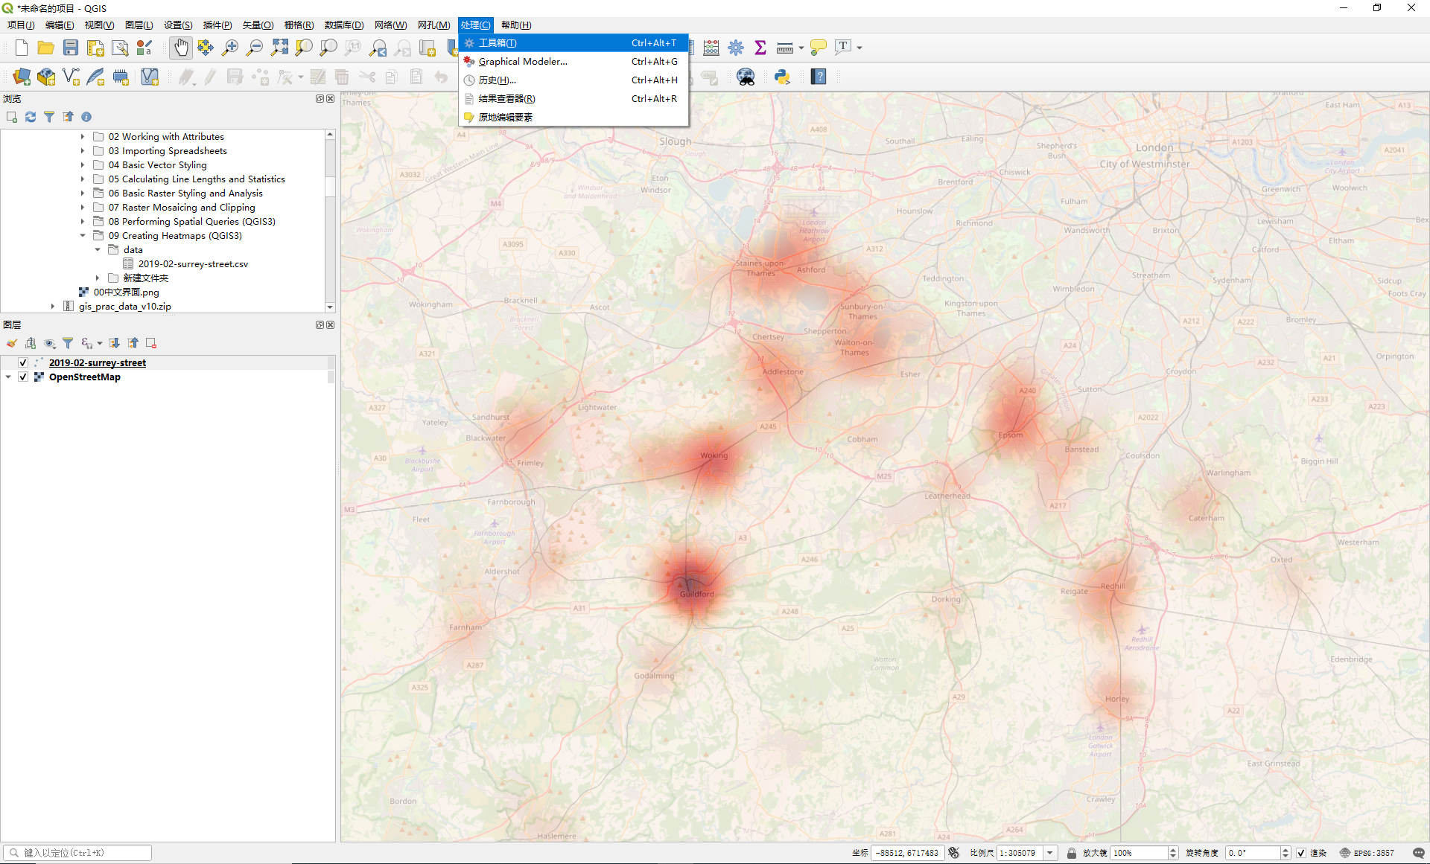Screen dimensions: 1430x864
Task: Select the Pan Map hand tool
Action: (180, 48)
